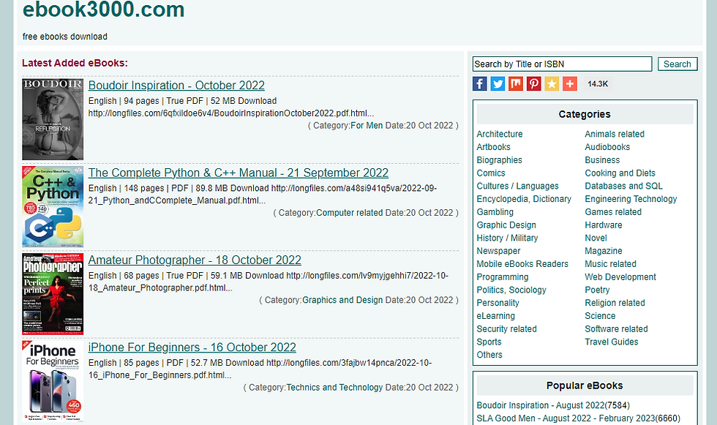Share the page on Twitter
Screen dimensions: 717x425
coord(498,83)
